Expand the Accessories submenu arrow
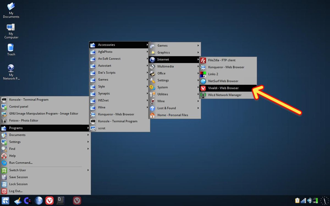 click(147, 45)
